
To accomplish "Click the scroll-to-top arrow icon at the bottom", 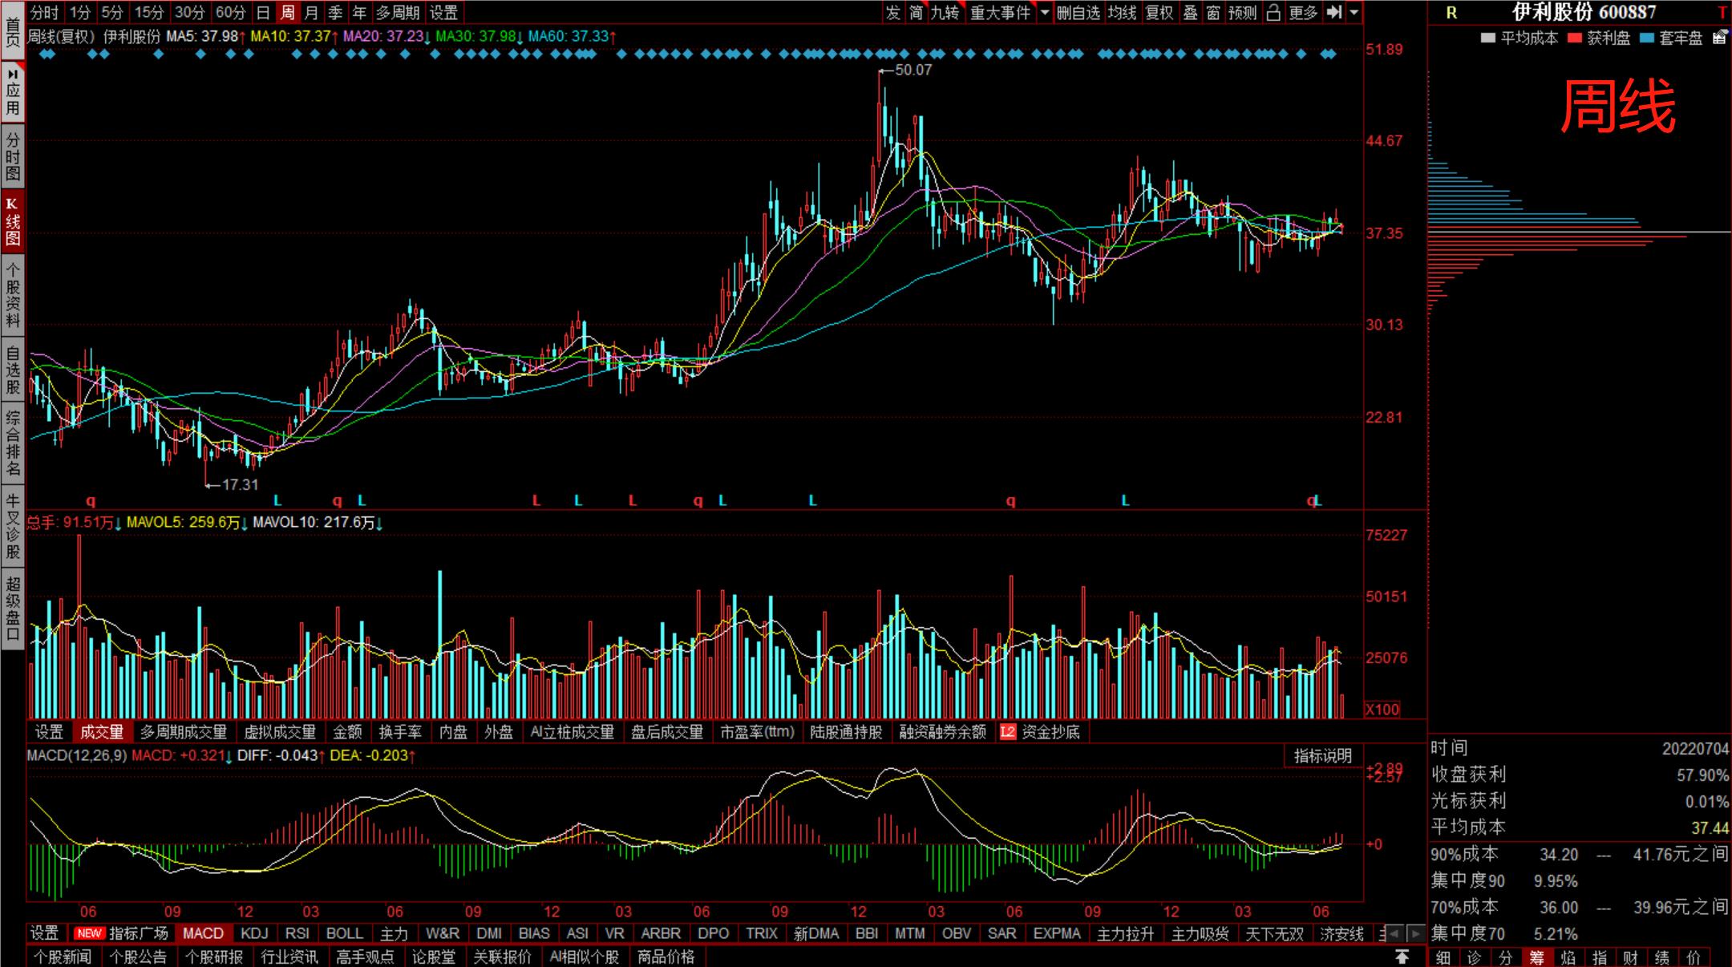I will point(1402,957).
